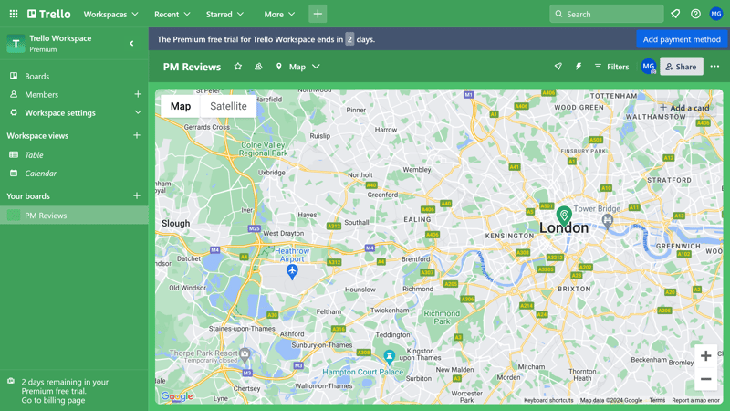The height and width of the screenshot is (411, 730).
Task: Open Keyboard shortcuts on the map
Action: (548, 400)
